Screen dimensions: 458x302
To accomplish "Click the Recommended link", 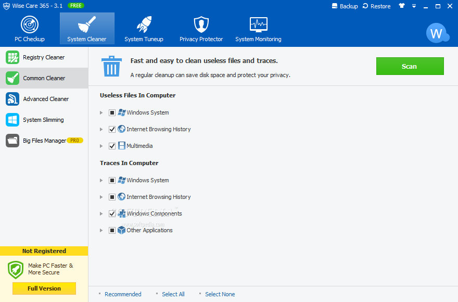I will tap(123, 294).
